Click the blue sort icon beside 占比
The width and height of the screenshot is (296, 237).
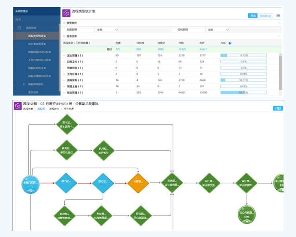(x=230, y=42)
